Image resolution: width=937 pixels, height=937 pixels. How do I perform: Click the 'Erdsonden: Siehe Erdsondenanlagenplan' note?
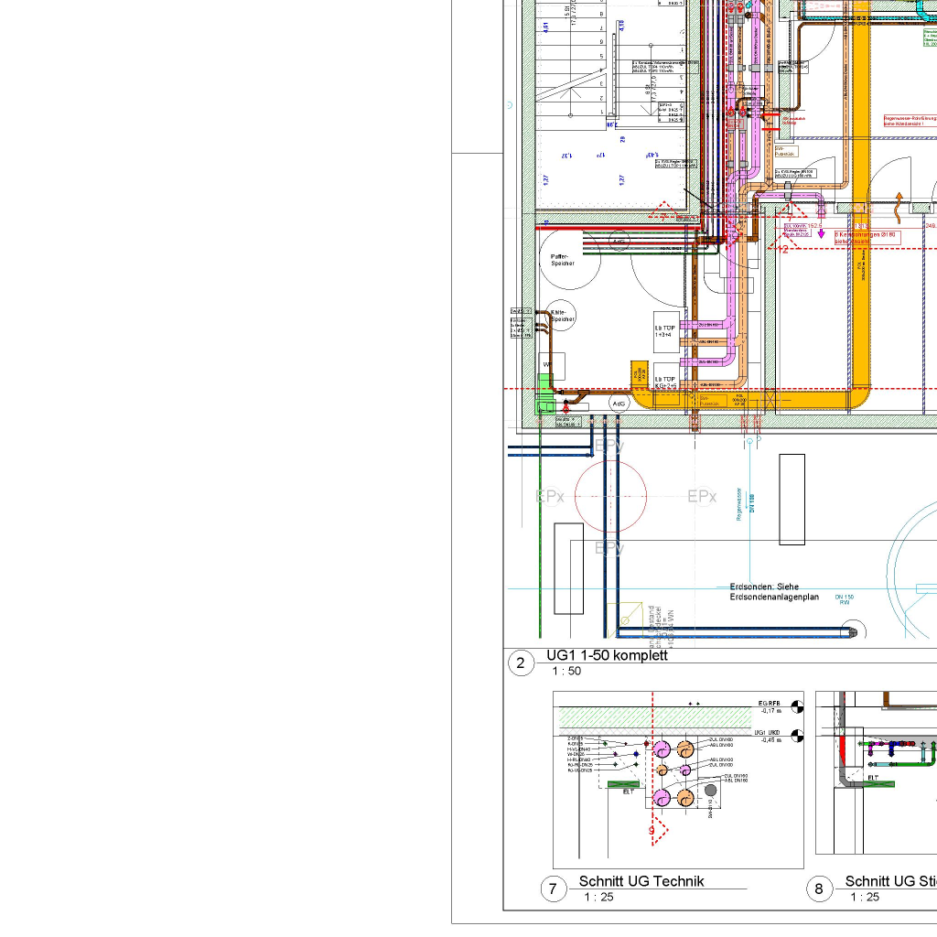774,591
